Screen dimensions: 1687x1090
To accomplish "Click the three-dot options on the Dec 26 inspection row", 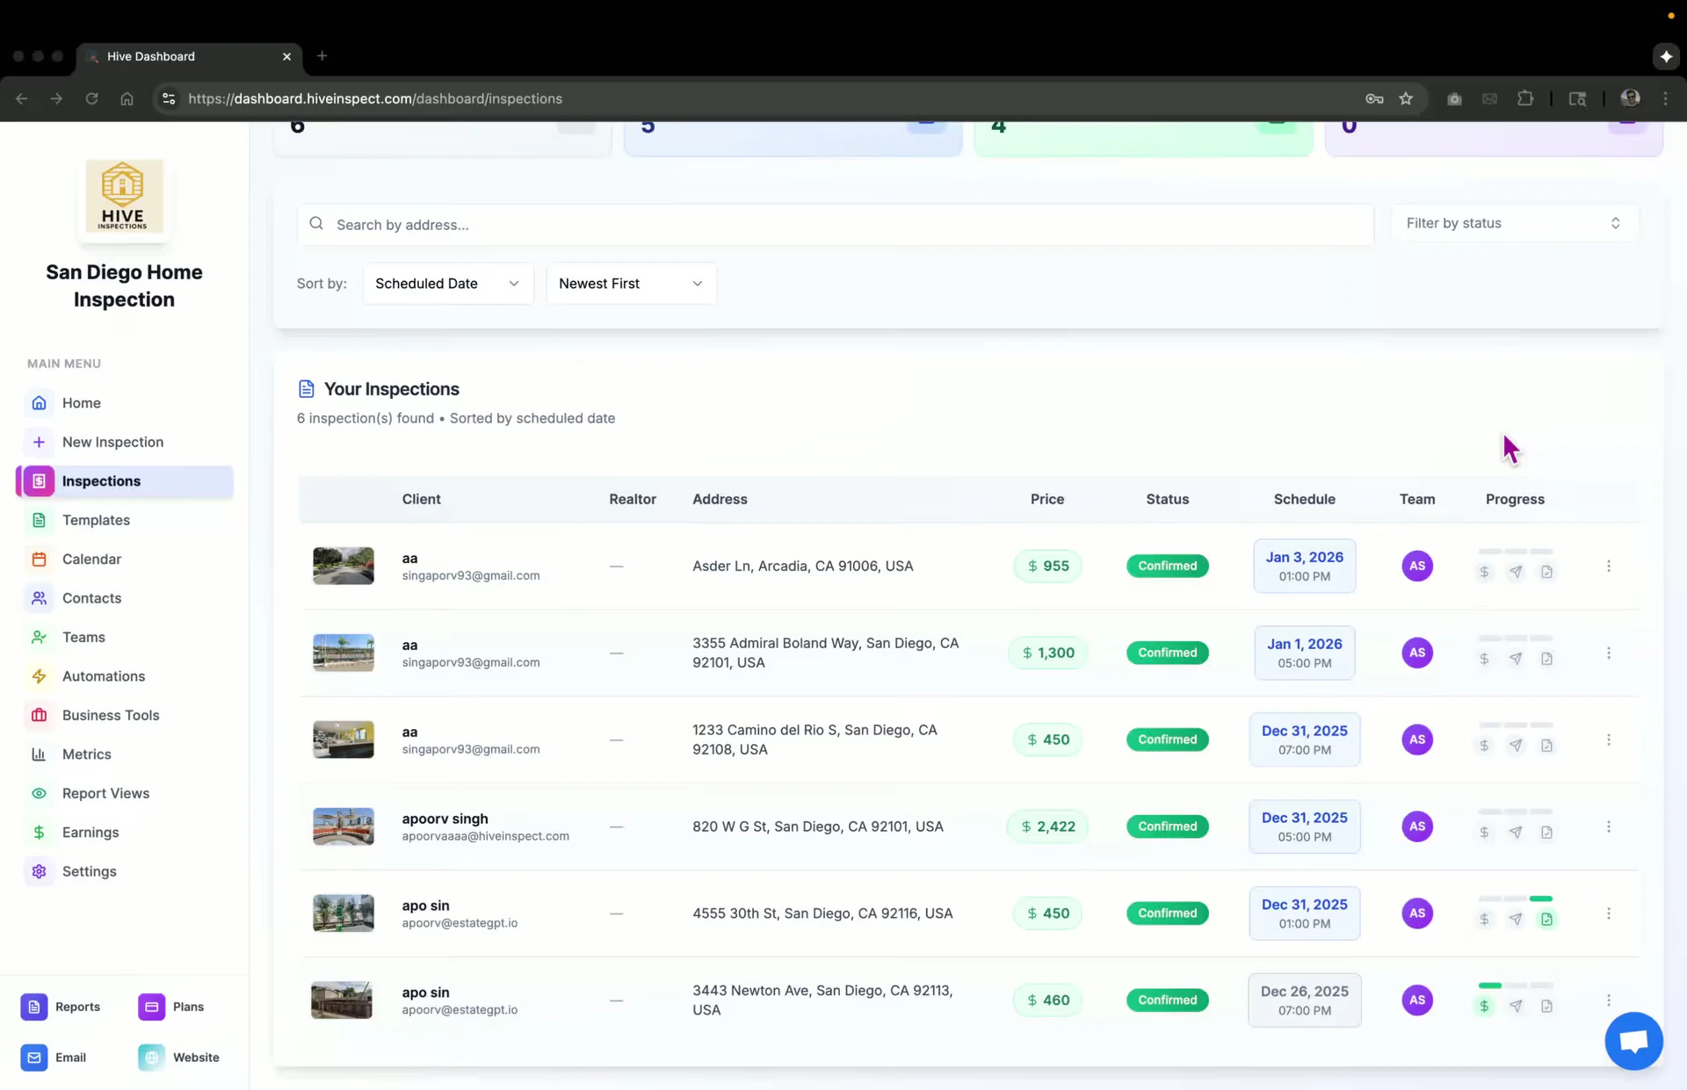I will (1609, 1000).
